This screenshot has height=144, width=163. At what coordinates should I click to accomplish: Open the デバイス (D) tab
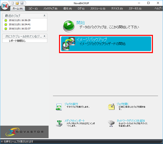(117, 8)
